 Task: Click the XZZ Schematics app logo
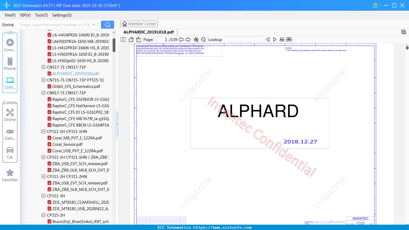point(6,5)
